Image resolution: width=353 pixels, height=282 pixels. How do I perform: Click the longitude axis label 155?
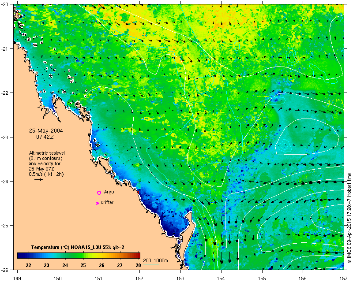[x=262, y=278]
